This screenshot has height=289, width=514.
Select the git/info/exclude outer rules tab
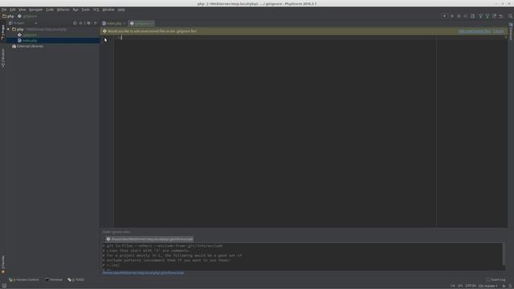[149, 239]
